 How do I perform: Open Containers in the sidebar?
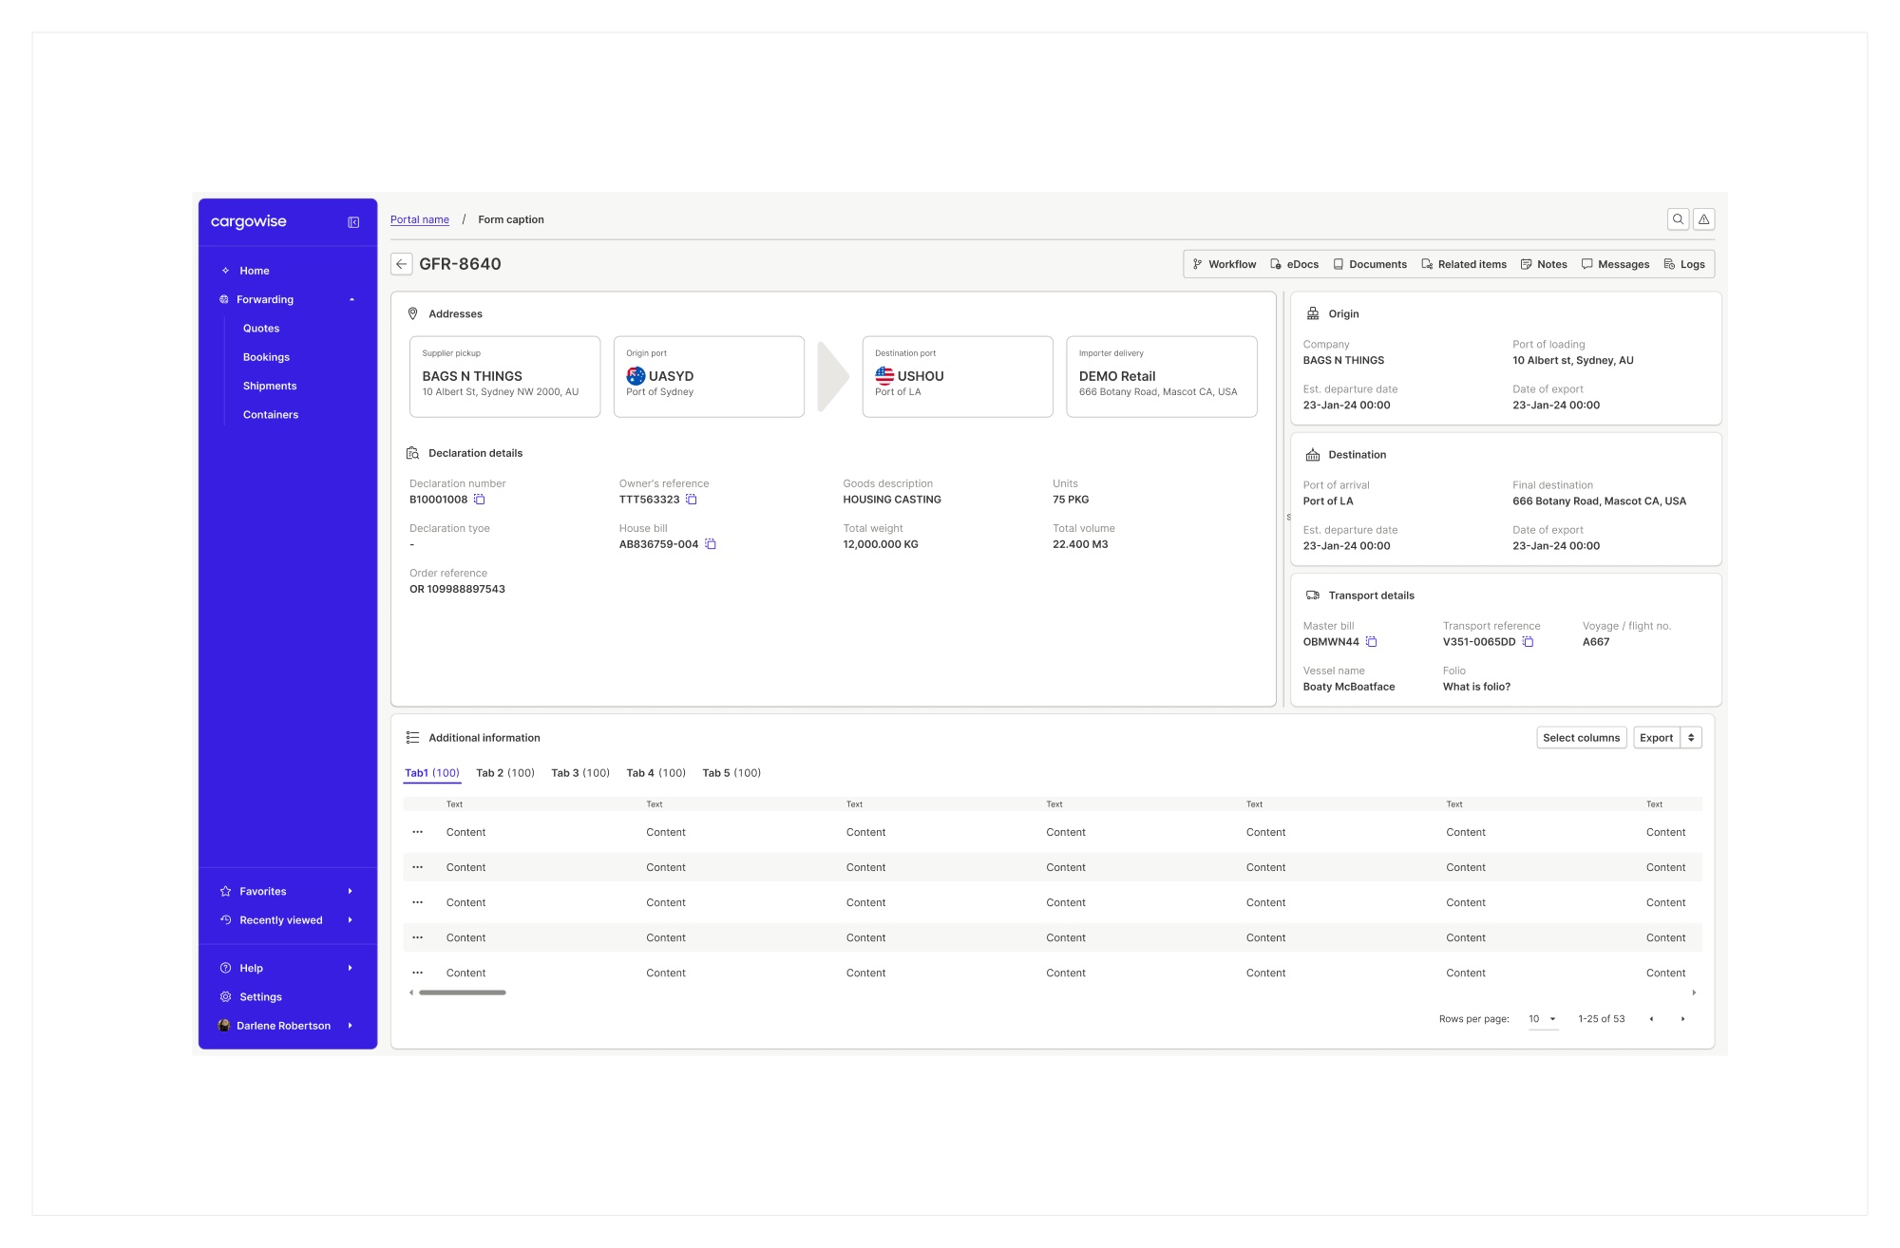271,415
